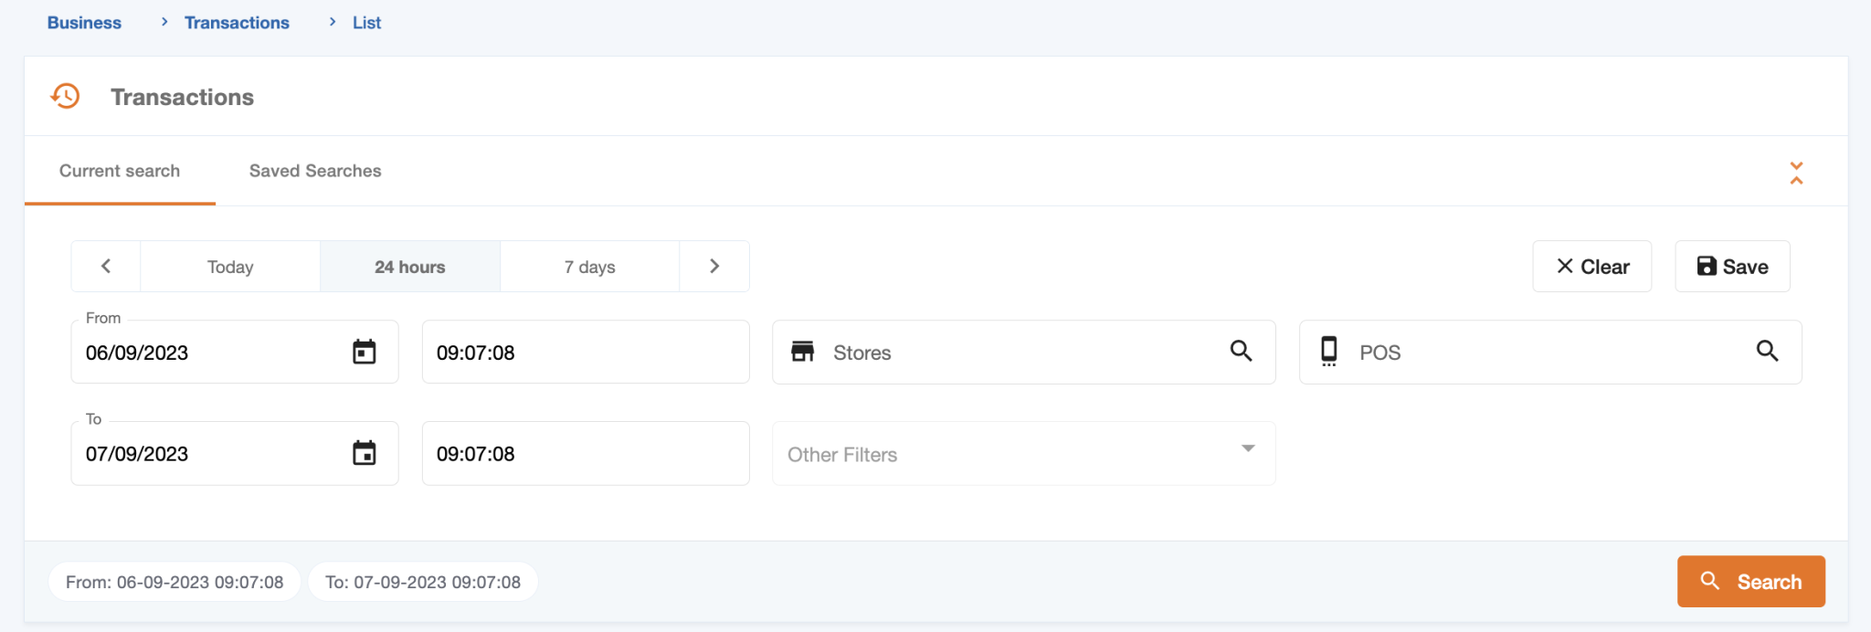The image size is (1871, 632).
Task: Navigate to the Business breadcrumb link
Action: 84,22
